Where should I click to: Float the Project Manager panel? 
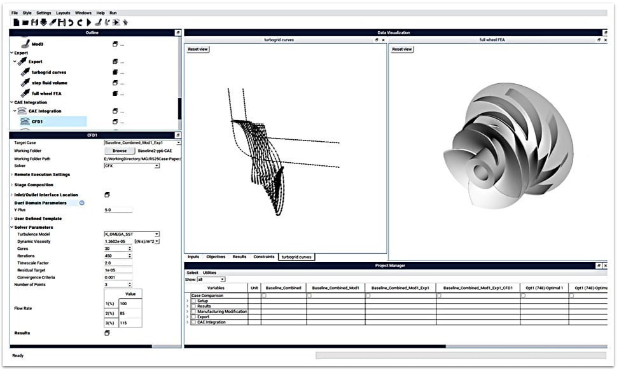click(599, 266)
